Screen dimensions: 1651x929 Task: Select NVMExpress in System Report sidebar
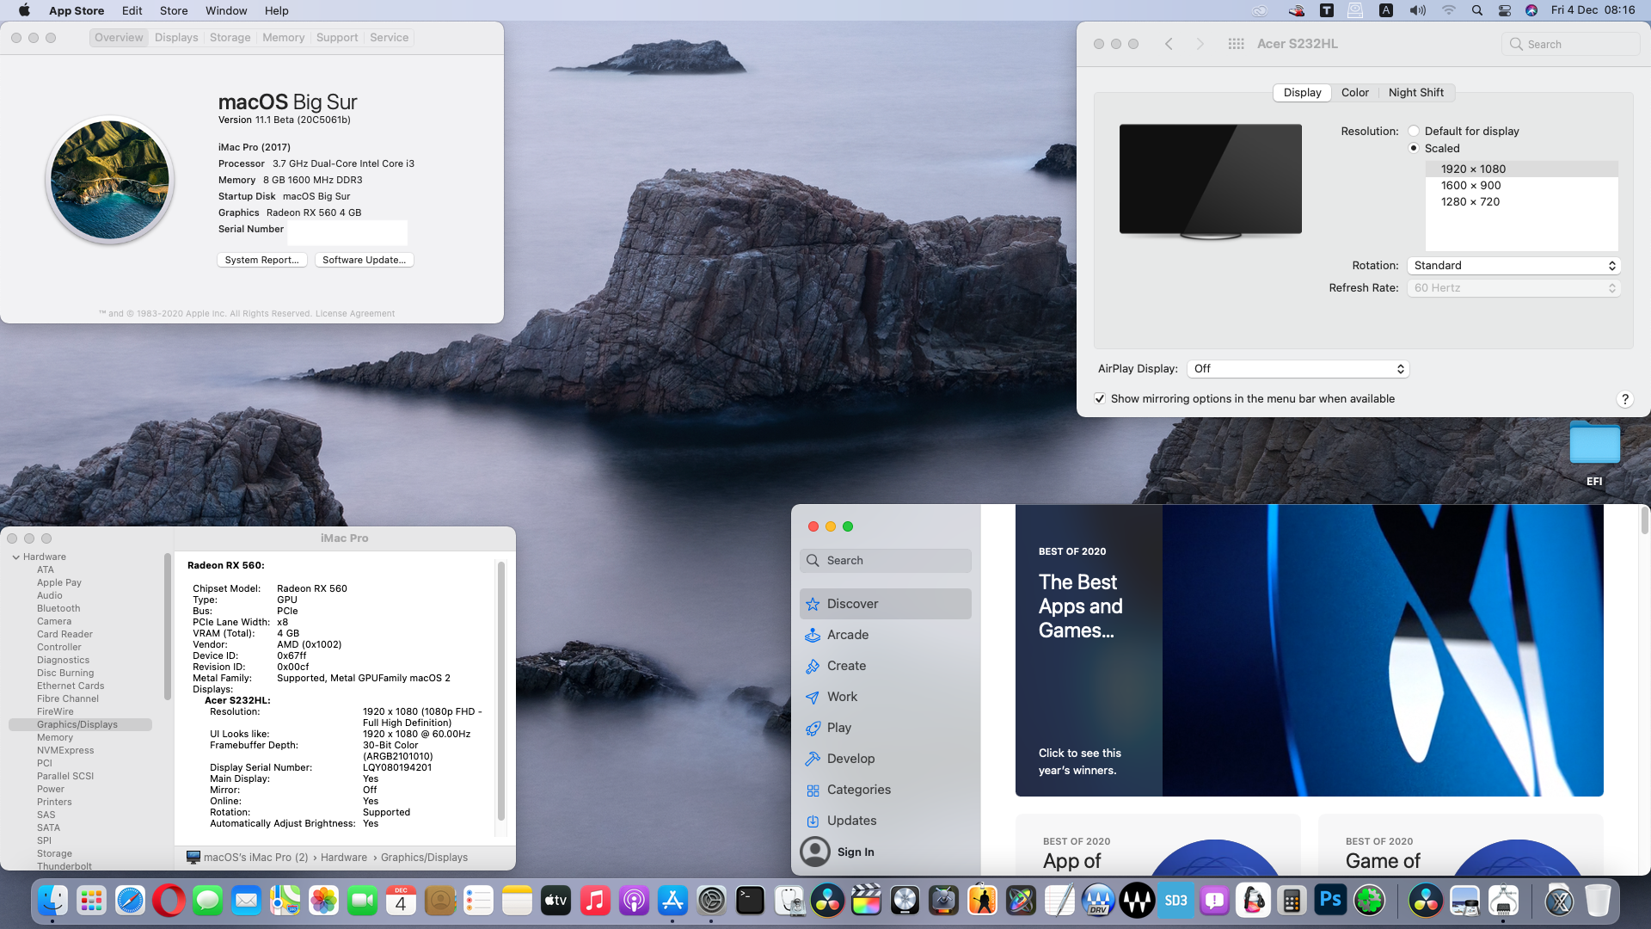pos(65,751)
